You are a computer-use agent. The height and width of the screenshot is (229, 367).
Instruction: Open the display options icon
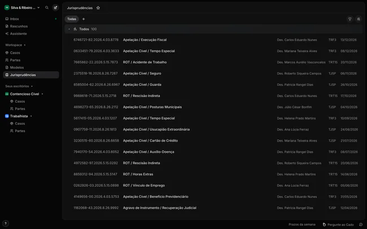coord(359,19)
